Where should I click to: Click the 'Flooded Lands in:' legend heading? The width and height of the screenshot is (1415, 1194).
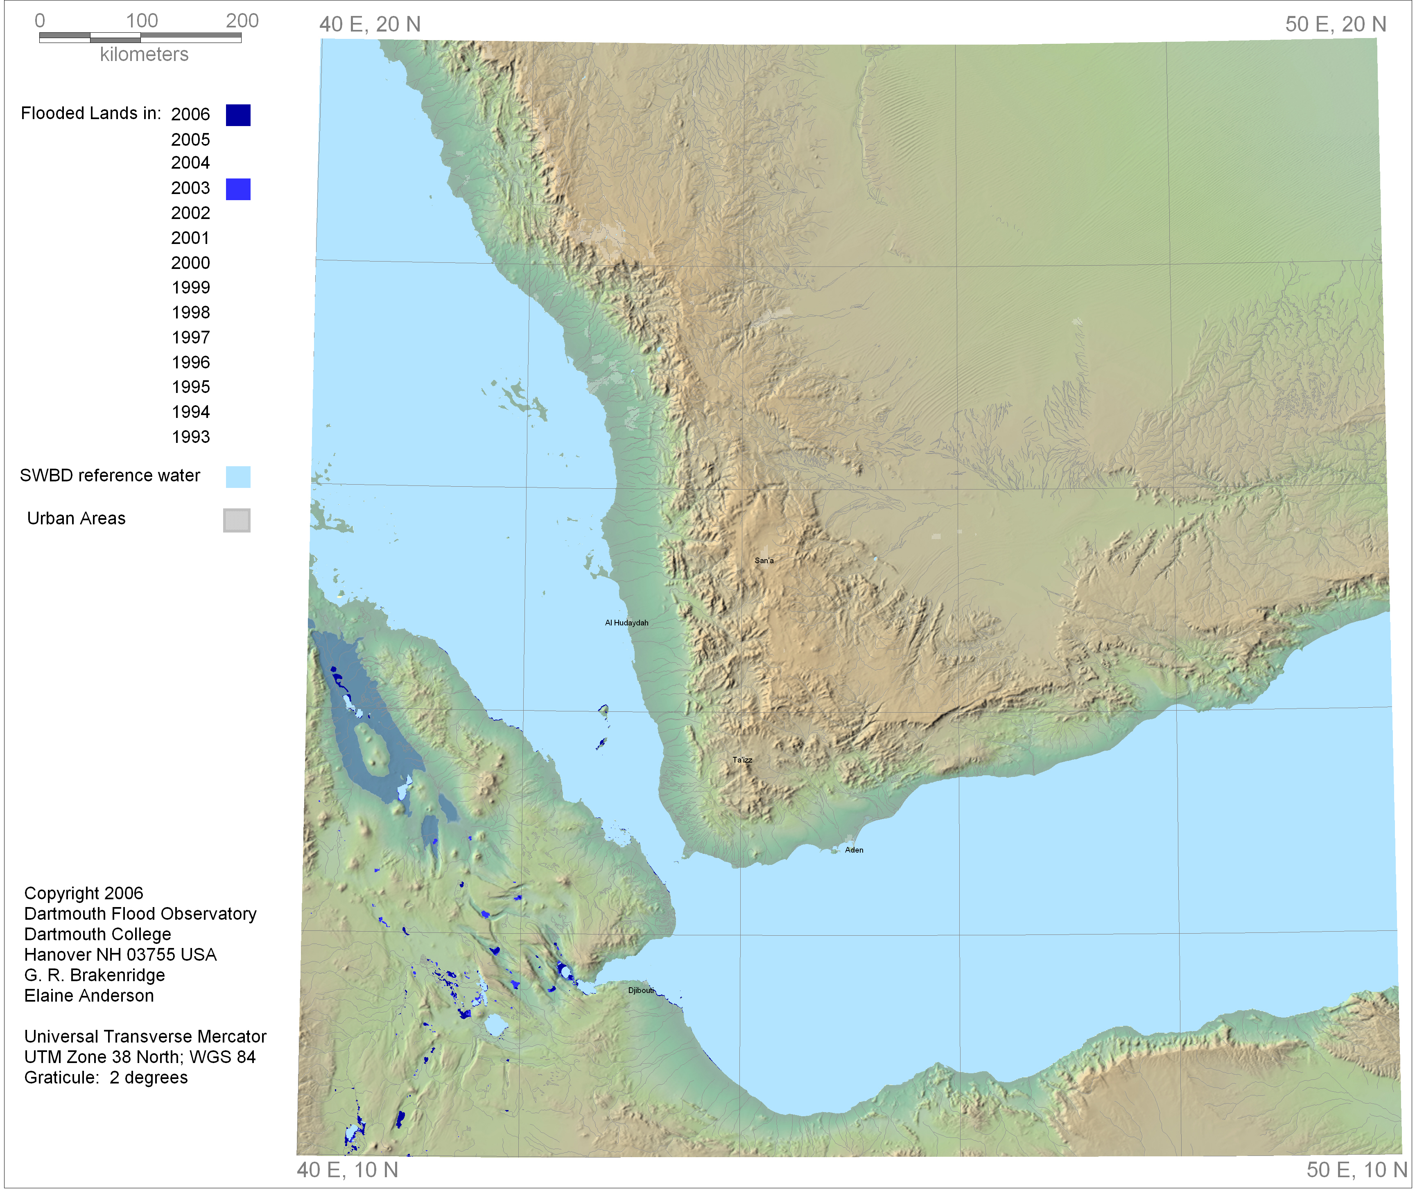(x=91, y=113)
